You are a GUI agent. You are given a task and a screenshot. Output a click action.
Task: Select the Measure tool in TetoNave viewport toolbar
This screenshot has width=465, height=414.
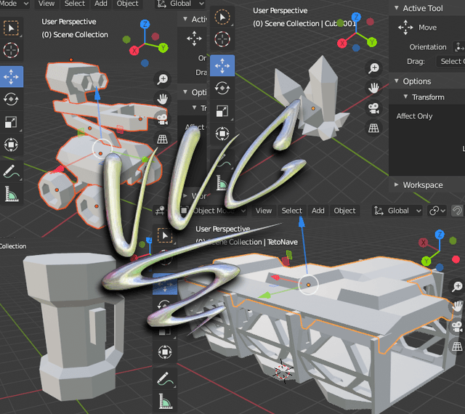(165, 401)
